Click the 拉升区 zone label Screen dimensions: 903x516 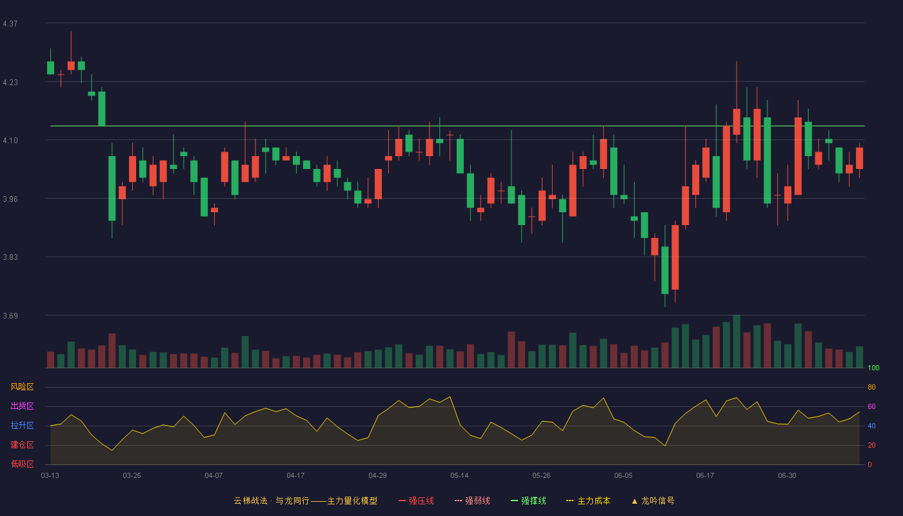pos(22,426)
